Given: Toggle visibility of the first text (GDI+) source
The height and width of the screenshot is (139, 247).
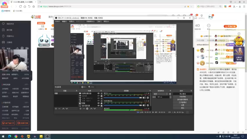Looking at the screenshot, I should pyautogui.click(x=98, y=98).
